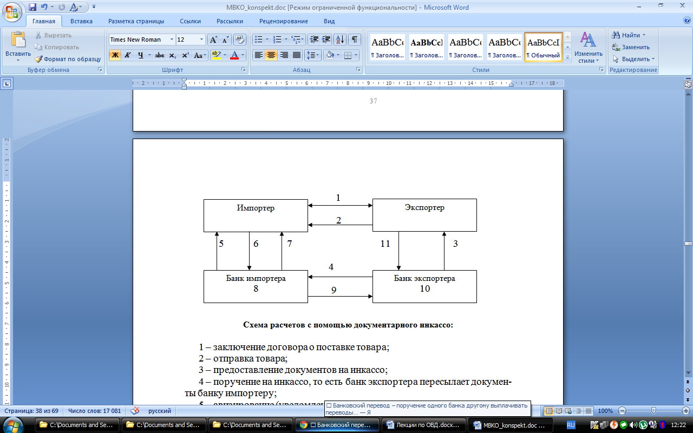Switch to Full Screen Reading view
The height and width of the screenshot is (433, 693).
pyautogui.click(x=559, y=411)
